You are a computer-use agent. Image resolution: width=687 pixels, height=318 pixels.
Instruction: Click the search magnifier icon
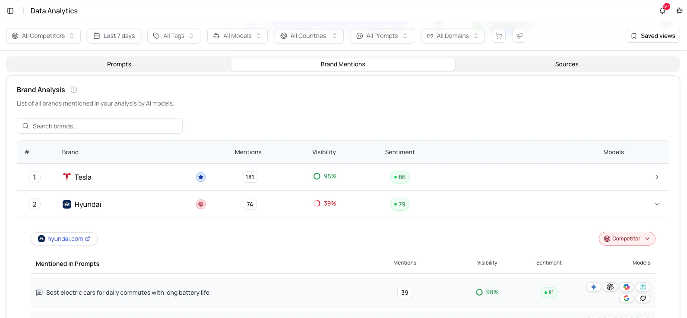[x=25, y=126]
